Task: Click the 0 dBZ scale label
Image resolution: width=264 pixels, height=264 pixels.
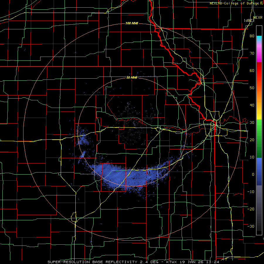Action: pyautogui.click(x=253, y=175)
